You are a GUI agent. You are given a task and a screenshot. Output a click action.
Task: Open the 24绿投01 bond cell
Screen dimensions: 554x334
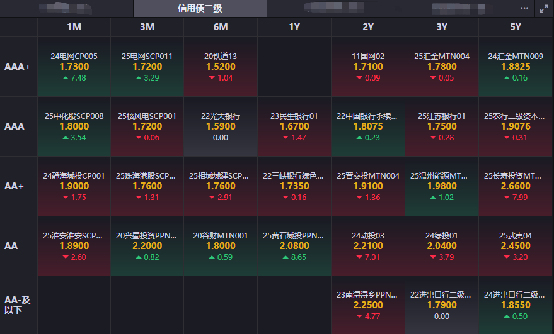[442, 246]
